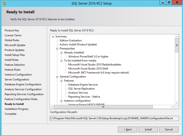Collapse the Instance configuration node
This screenshot has width=183, height=136.
click(x=62, y=101)
